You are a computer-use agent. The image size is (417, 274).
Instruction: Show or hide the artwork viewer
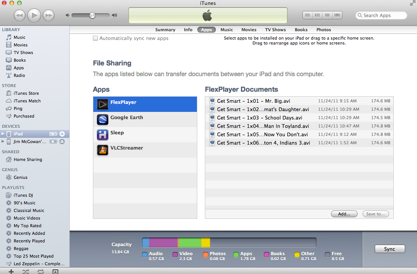[x=55, y=271]
